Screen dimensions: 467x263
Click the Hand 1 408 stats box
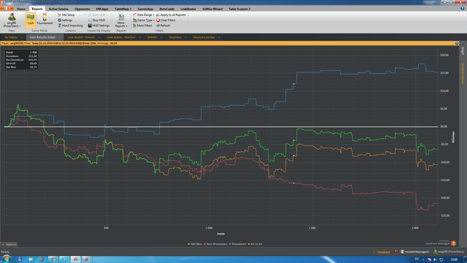tap(21, 59)
